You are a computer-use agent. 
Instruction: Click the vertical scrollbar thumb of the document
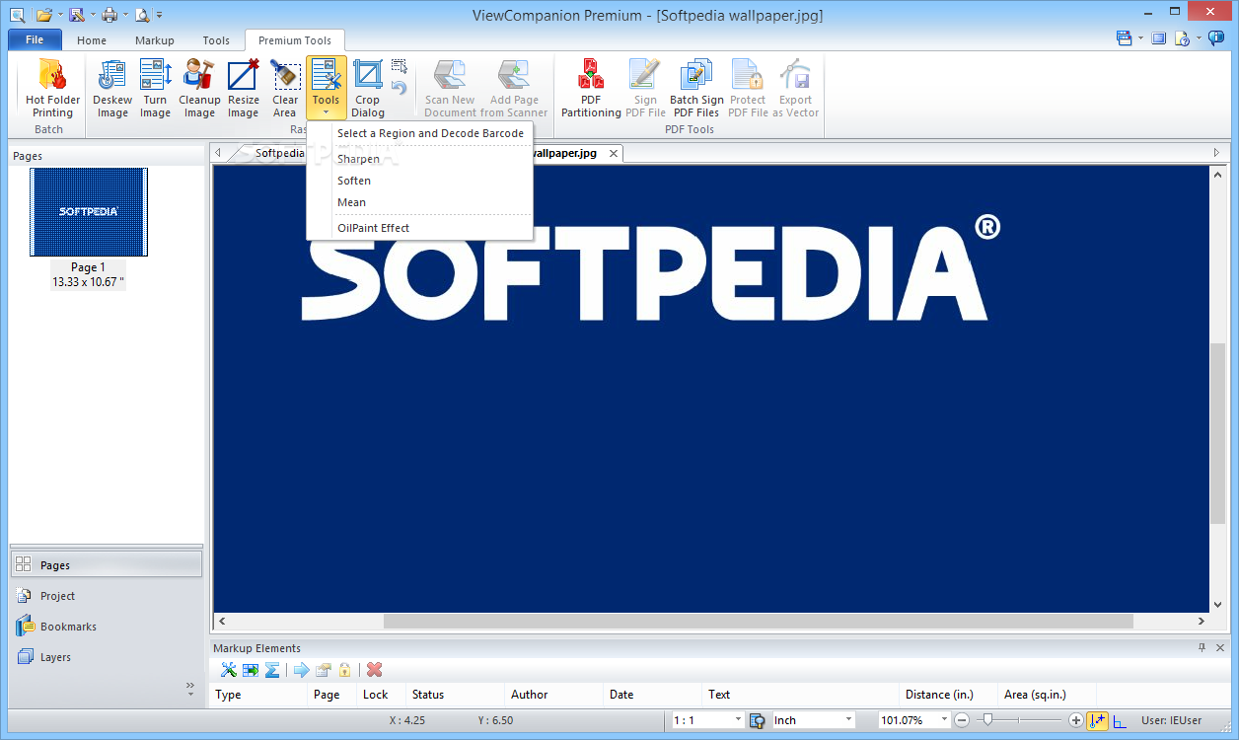[1217, 433]
